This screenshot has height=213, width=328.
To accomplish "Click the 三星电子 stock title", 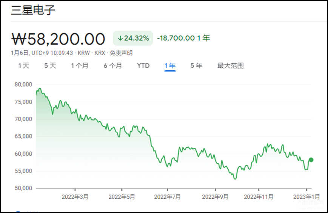I will (x=33, y=10).
